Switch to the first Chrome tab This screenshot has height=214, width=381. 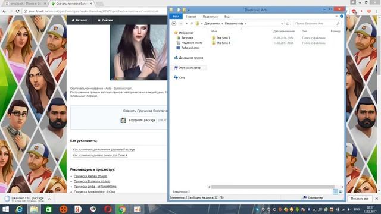tap(26, 4)
